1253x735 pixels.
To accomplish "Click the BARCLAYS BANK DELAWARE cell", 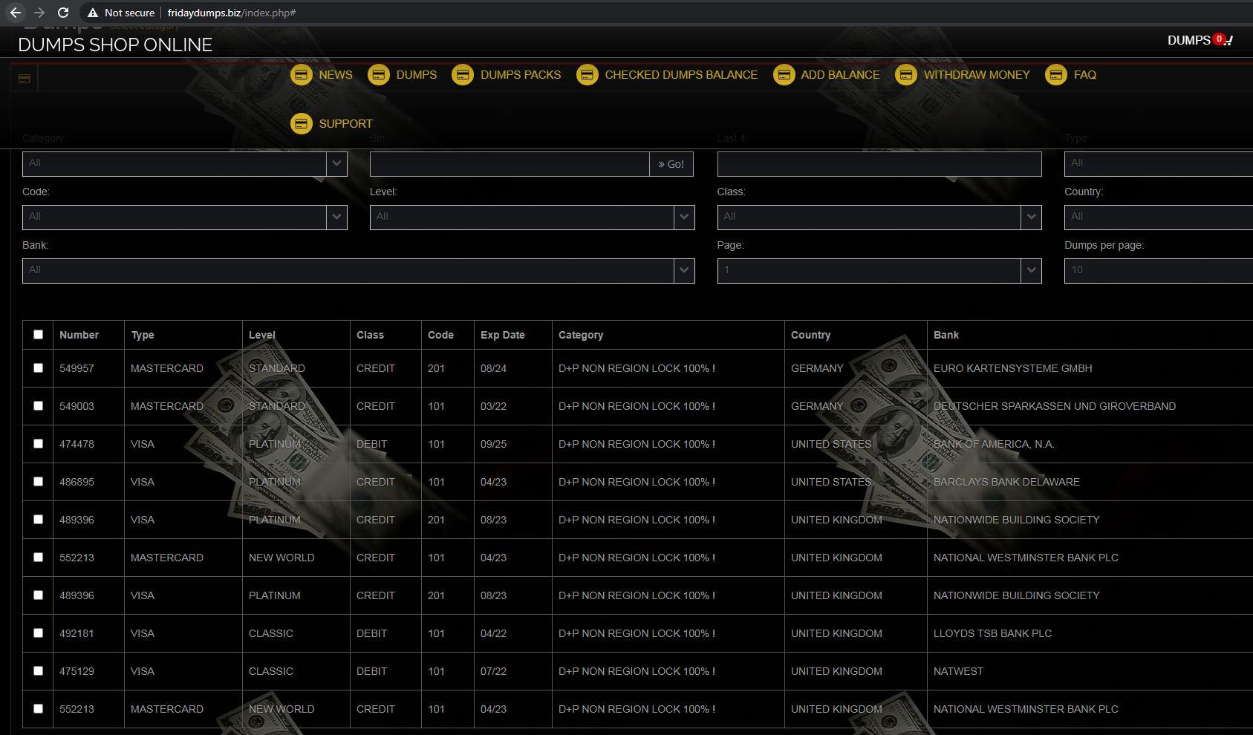I will coord(1006,482).
